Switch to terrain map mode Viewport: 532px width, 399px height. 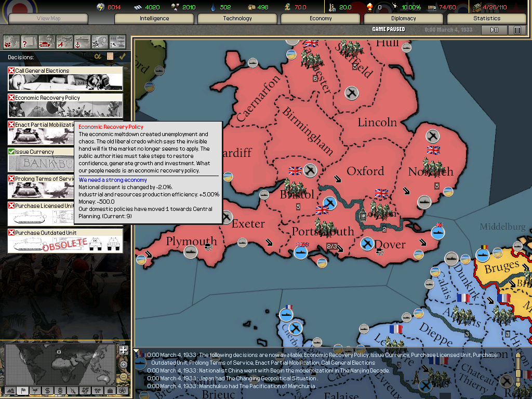point(10,391)
